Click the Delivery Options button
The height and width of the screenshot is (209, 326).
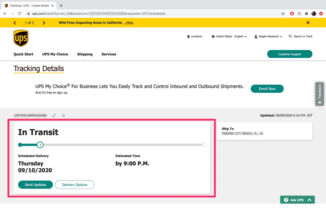click(75, 185)
